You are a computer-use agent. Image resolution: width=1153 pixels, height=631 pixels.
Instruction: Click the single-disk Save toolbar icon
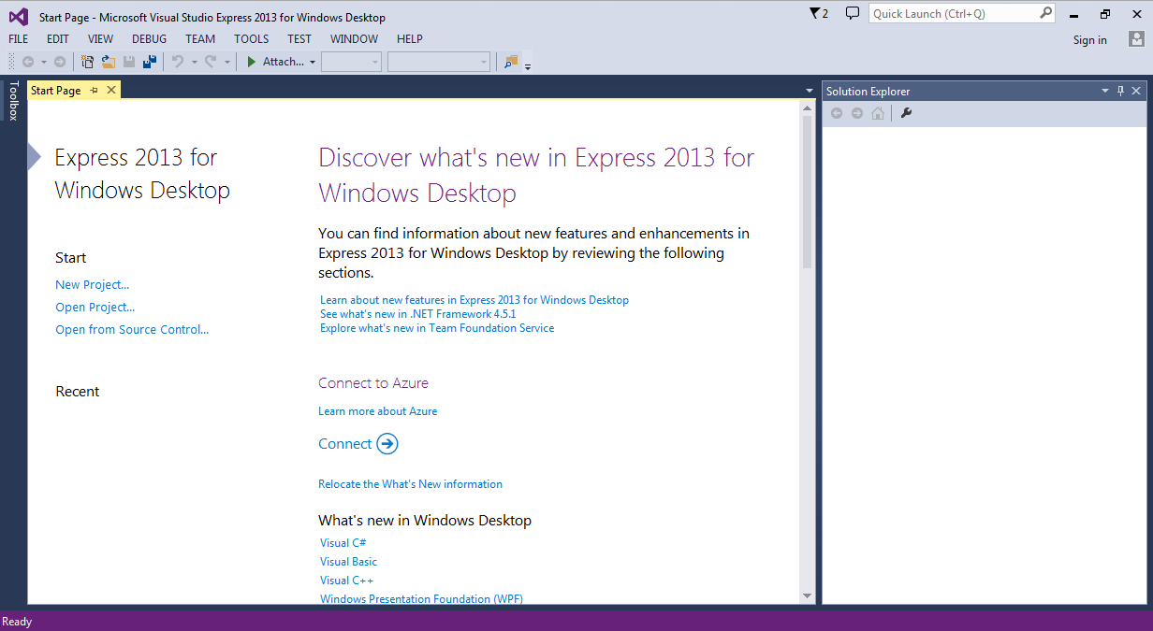[x=129, y=62]
